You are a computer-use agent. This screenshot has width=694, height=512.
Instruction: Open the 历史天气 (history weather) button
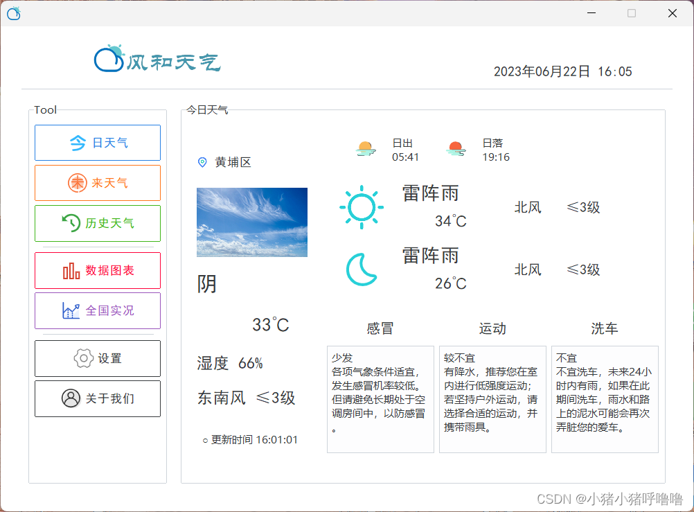click(x=98, y=223)
